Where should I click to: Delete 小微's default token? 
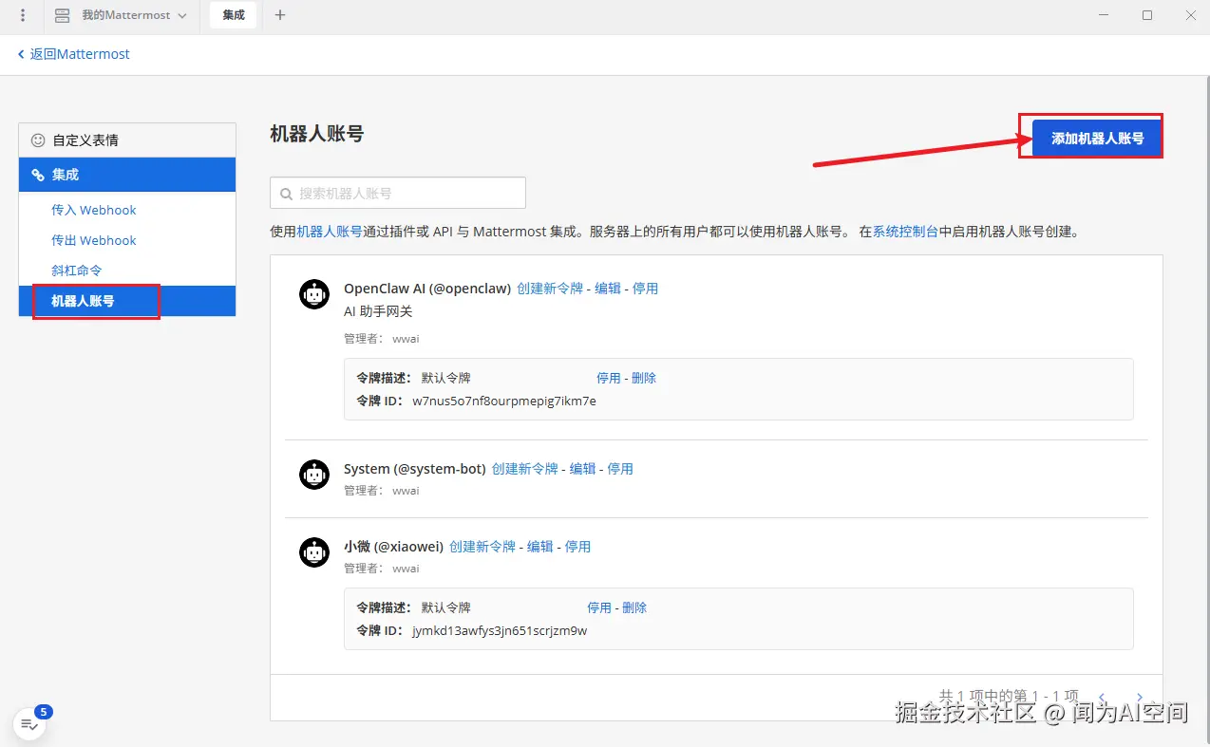click(x=634, y=607)
